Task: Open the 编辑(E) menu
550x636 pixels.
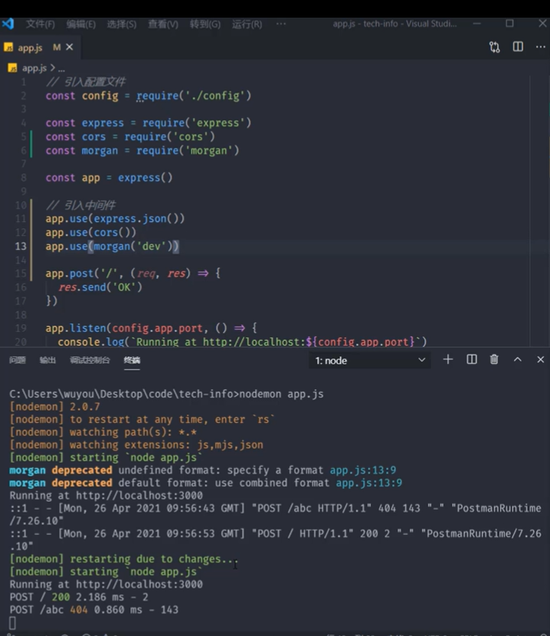Action: [80, 25]
